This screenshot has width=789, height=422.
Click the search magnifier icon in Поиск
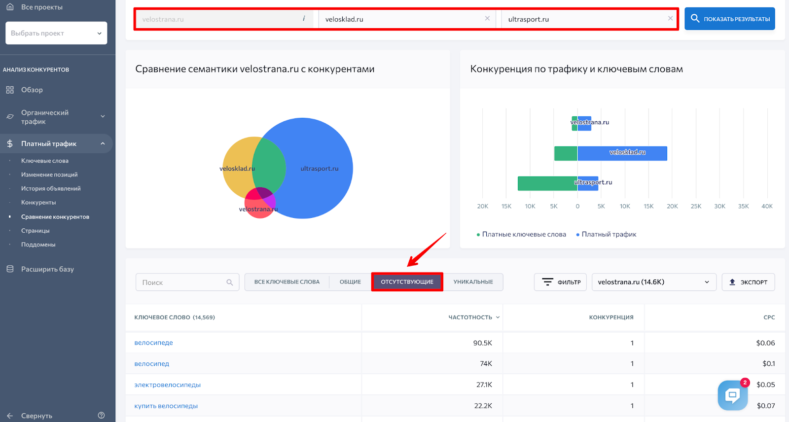pos(230,282)
